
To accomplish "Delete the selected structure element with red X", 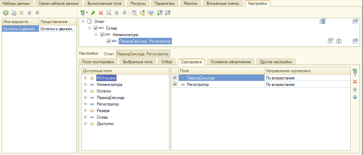I will (x=101, y=13).
